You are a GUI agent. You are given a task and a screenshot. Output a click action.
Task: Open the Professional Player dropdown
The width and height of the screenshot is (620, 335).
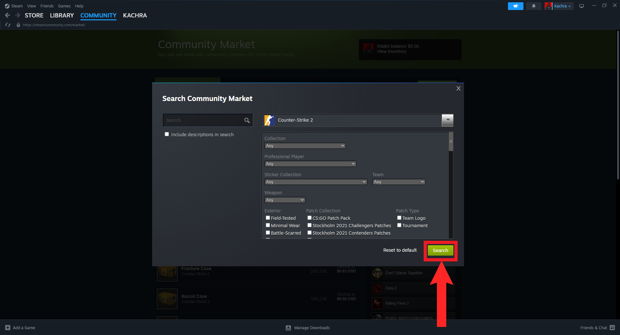pyautogui.click(x=310, y=164)
